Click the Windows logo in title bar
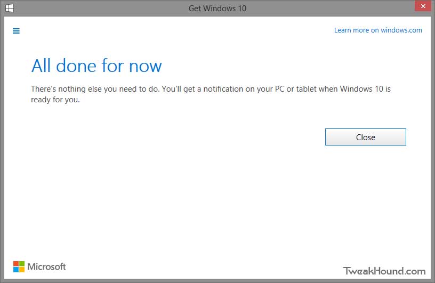Viewport: 435px width, 283px height. [x=10, y=8]
